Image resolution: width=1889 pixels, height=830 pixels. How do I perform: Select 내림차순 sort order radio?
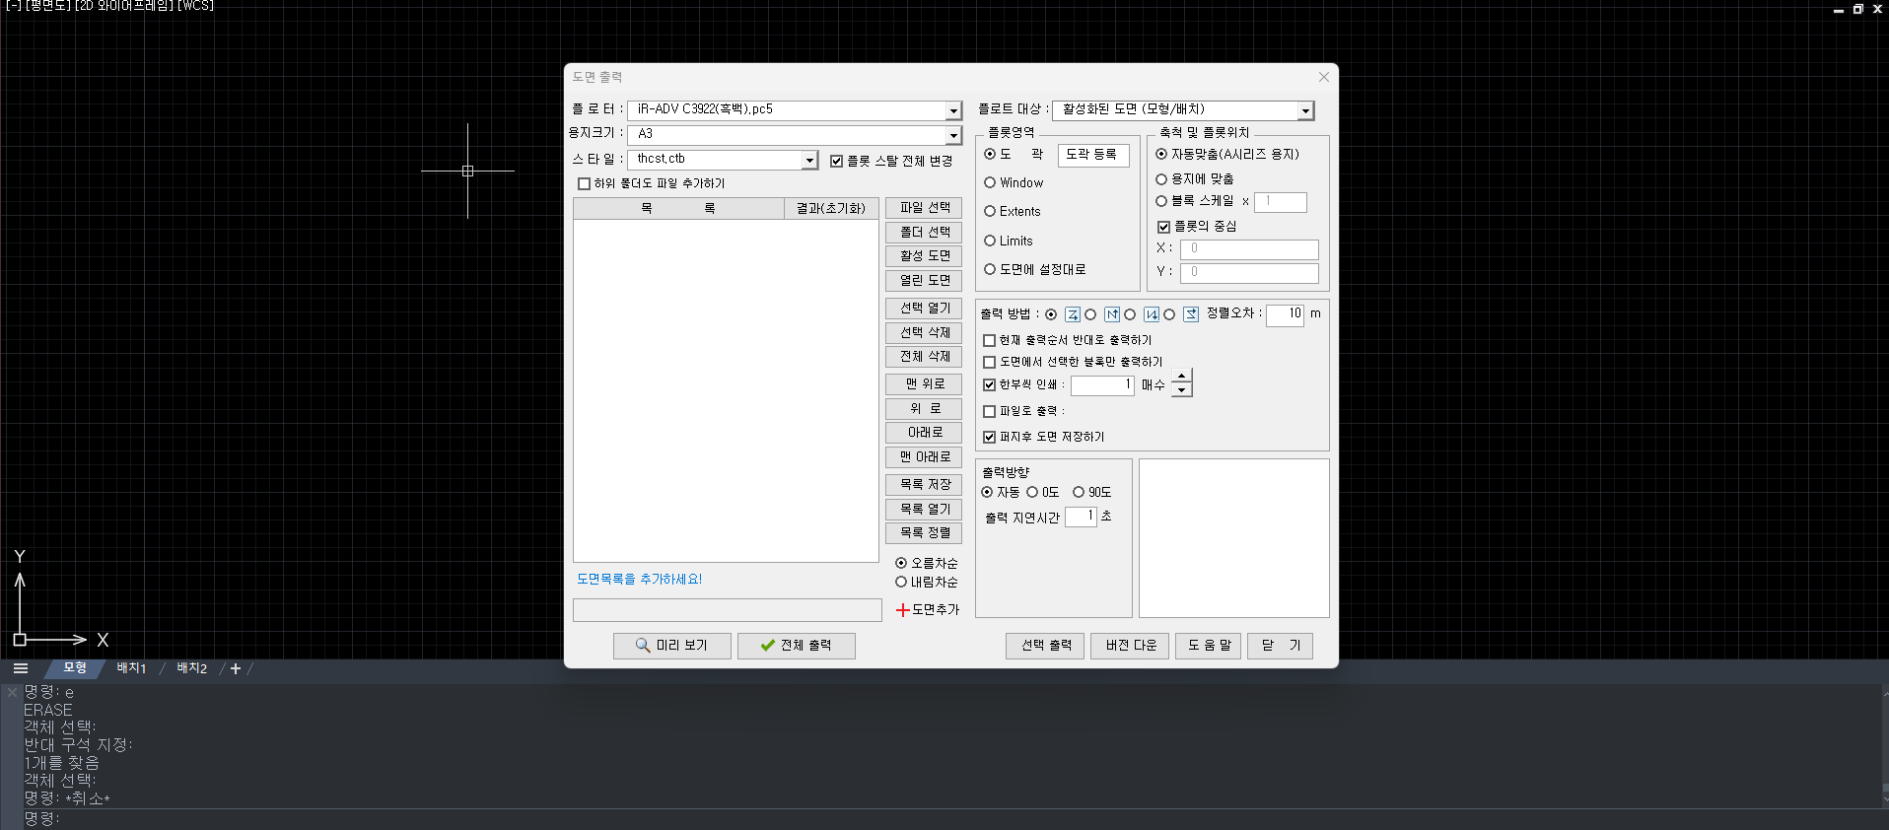(901, 583)
